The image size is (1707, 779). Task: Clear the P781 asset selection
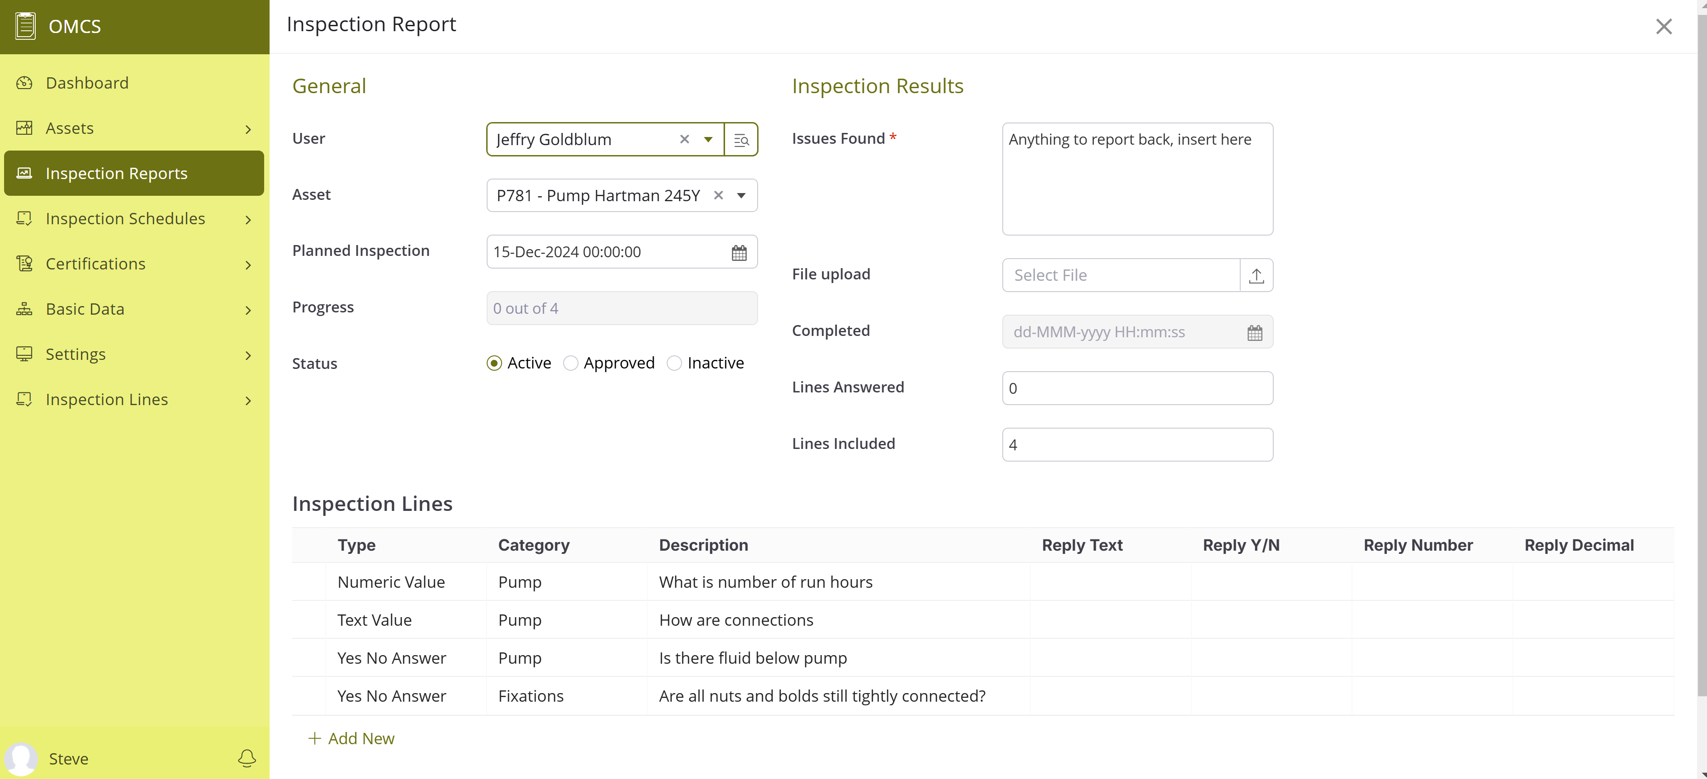pos(718,195)
